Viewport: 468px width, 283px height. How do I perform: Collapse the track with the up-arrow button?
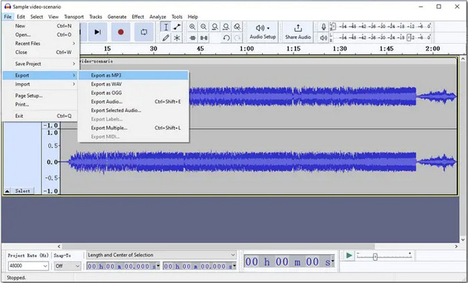7,191
